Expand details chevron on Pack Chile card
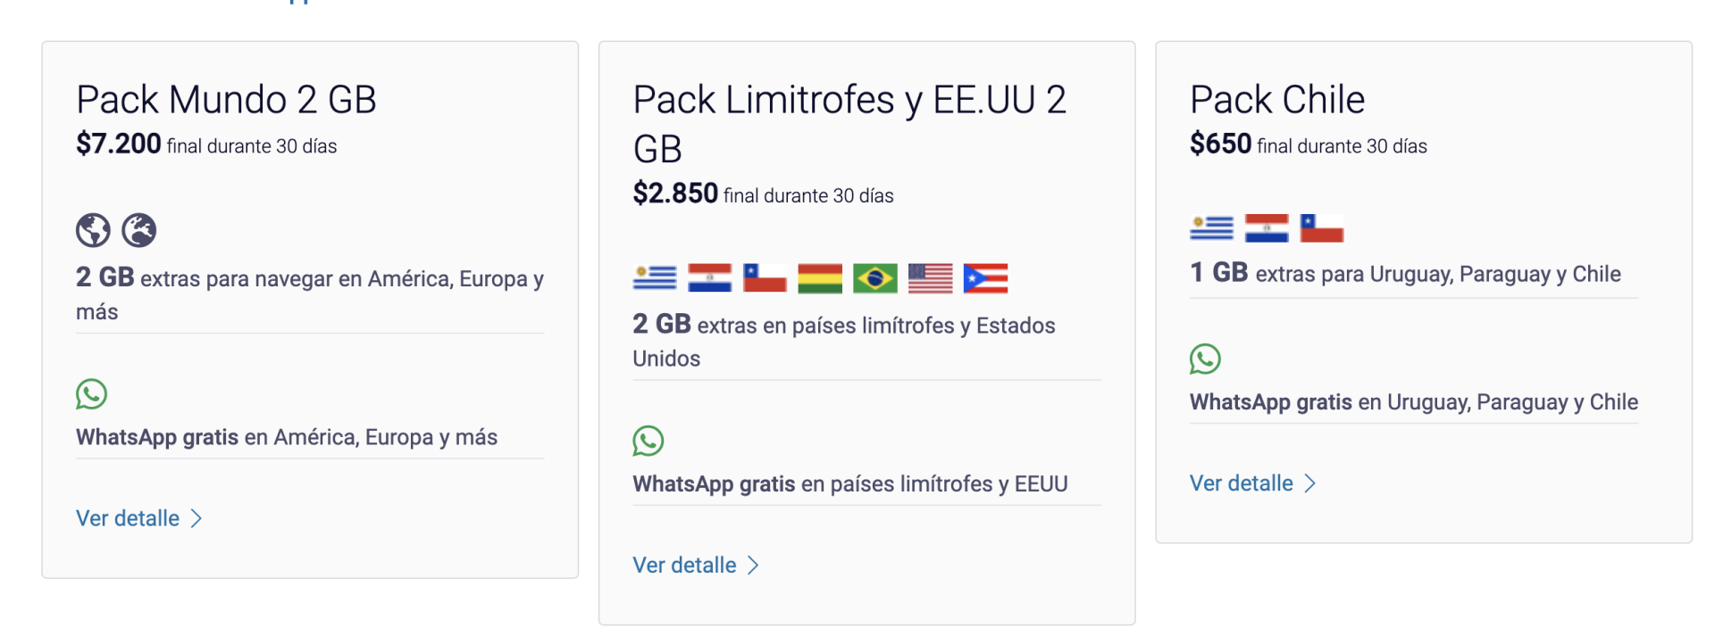 (1311, 483)
